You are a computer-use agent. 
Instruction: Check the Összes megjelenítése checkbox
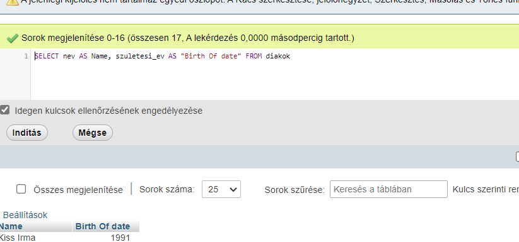(x=21, y=189)
